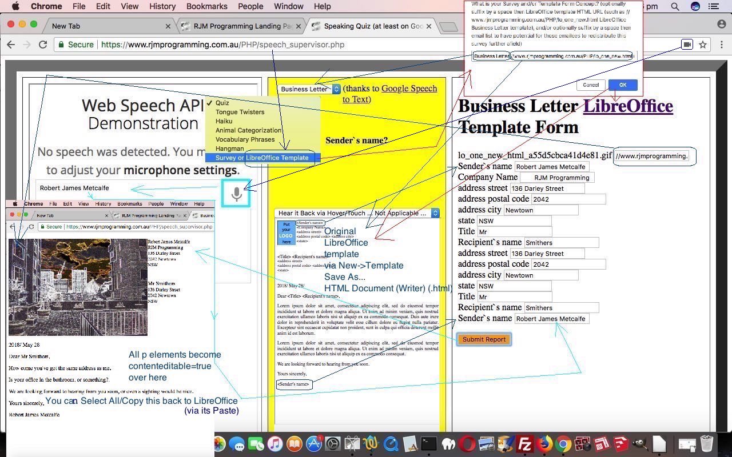Viewport: 732px width, 457px height.
Task: Open FaceTime from the Dock
Action: (256, 444)
